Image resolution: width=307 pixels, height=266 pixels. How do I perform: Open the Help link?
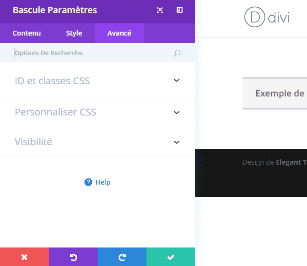[x=103, y=182]
